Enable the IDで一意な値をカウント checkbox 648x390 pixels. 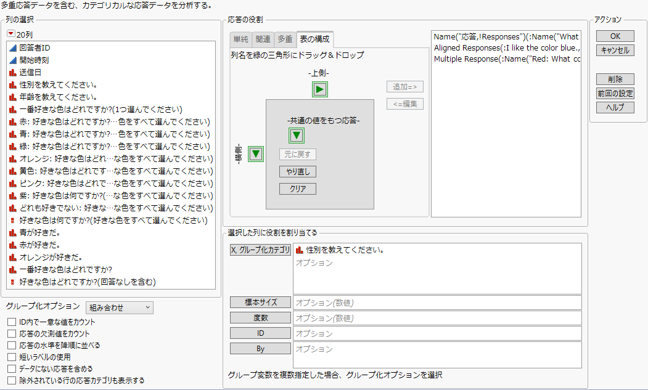click(x=10, y=322)
